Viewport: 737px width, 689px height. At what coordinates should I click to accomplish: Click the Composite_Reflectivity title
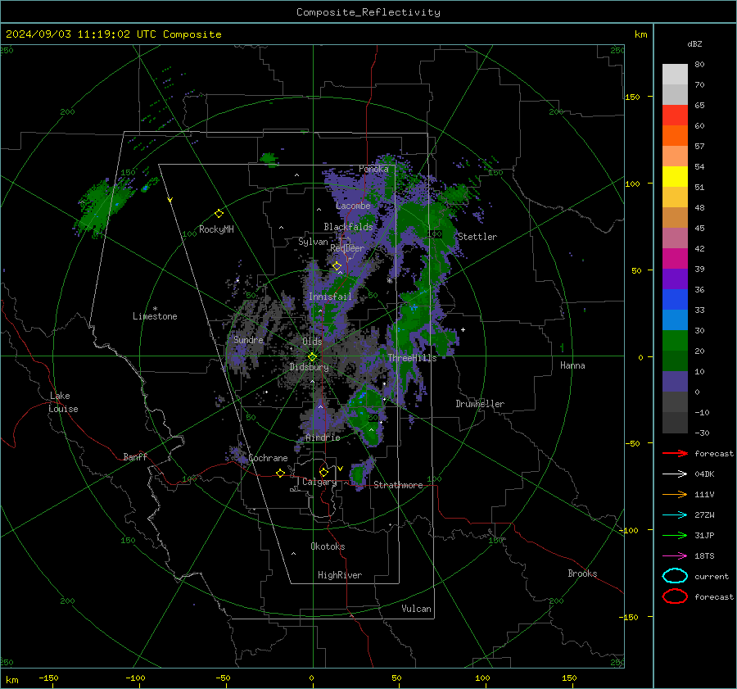click(368, 12)
